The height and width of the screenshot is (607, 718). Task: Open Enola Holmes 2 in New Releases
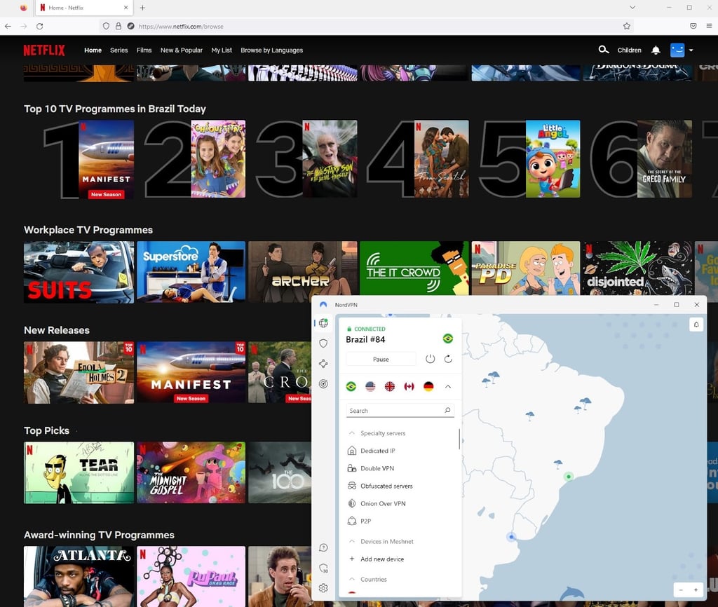pos(79,372)
